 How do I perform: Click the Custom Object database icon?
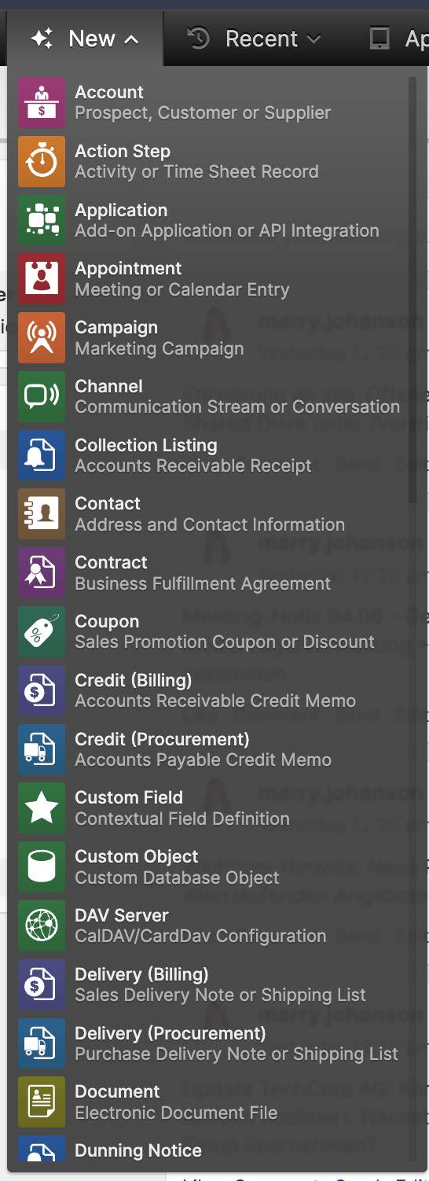coord(42,866)
